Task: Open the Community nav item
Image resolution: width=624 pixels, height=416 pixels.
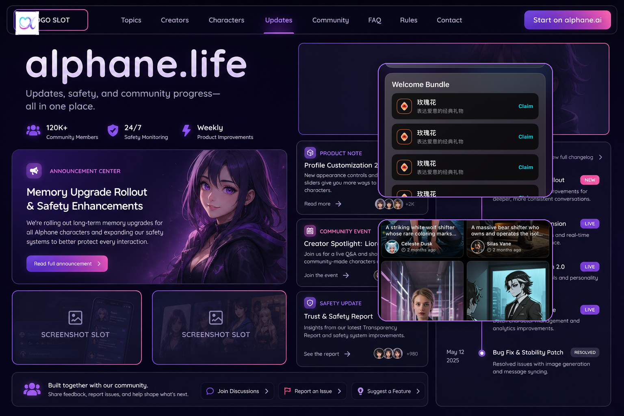Action: pos(330,20)
